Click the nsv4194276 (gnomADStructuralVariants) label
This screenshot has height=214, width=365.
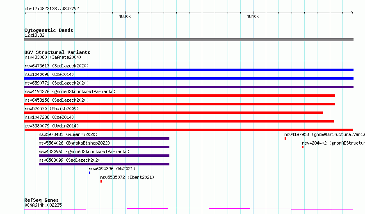pyautogui.click(x=70, y=91)
